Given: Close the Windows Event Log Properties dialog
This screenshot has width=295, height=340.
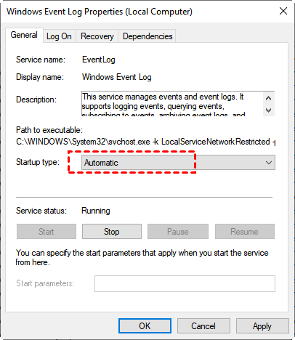Looking at the screenshot, I should click(283, 11).
